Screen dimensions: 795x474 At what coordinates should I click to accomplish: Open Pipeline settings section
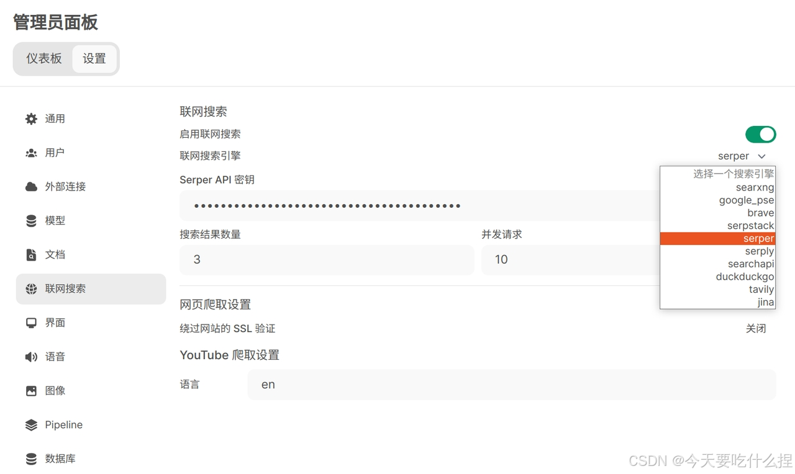(x=91, y=425)
